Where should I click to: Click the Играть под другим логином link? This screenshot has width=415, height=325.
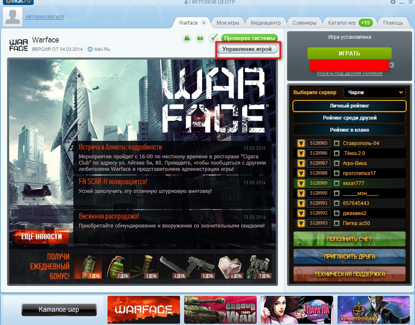pos(349,73)
